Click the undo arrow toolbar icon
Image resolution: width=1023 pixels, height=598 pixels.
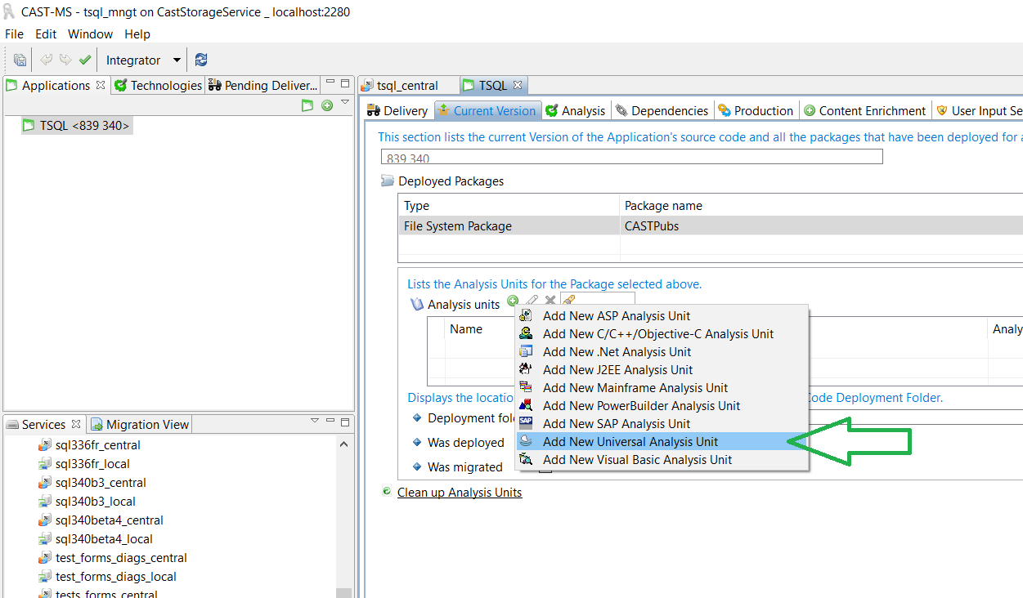click(47, 60)
